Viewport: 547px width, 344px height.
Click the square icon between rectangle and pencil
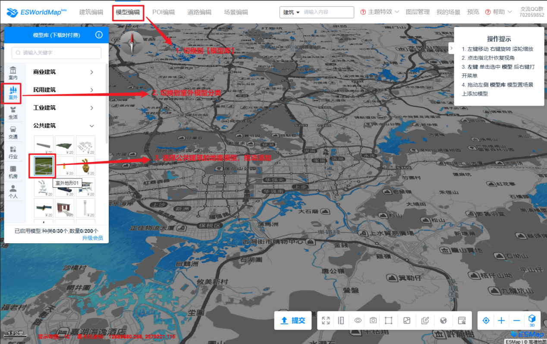407,320
